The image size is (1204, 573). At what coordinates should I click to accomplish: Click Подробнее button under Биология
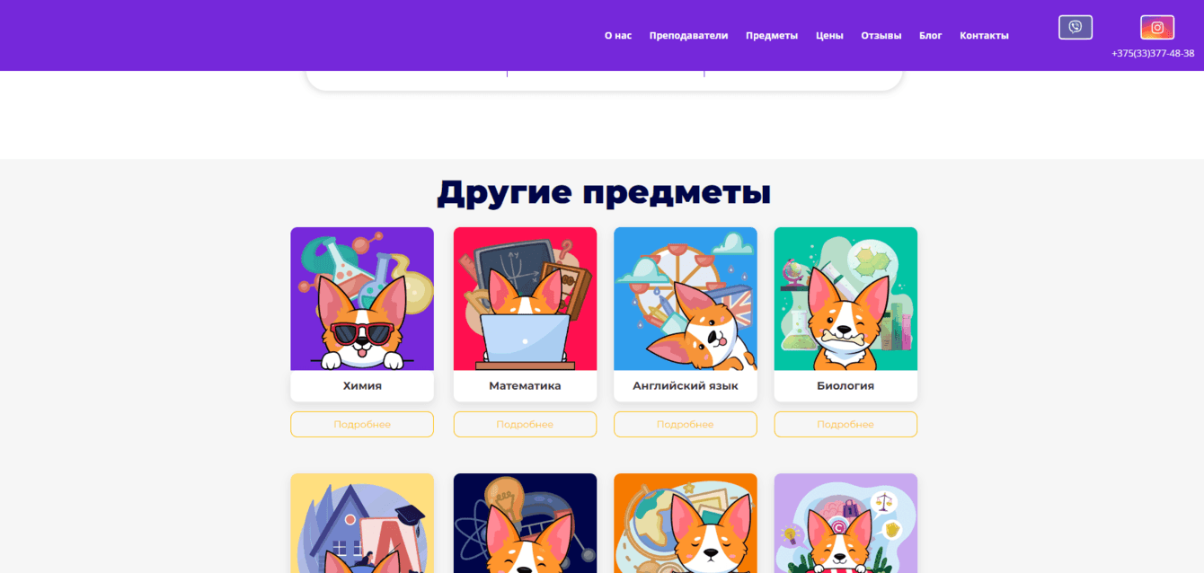tap(845, 424)
